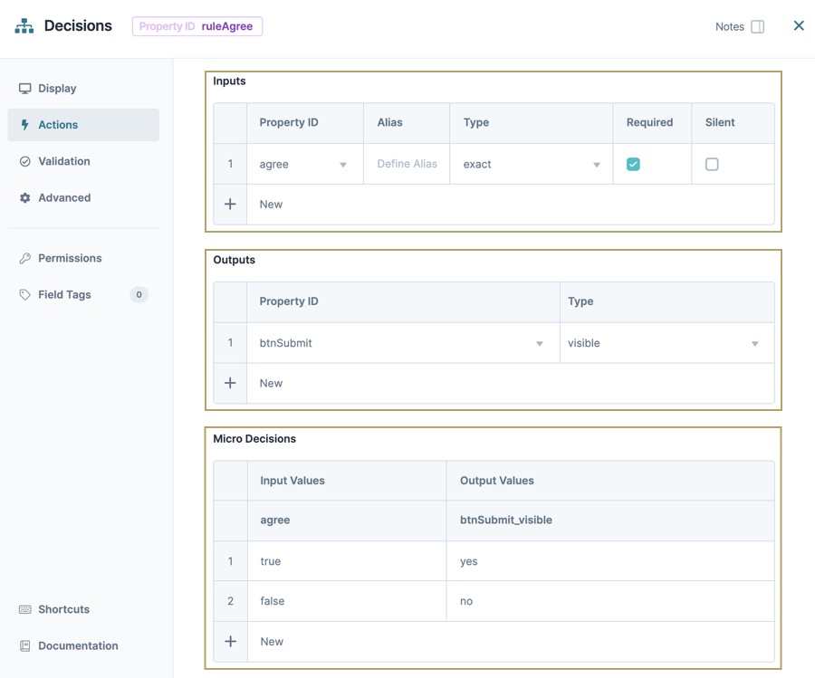Click the Outputs section heading
Viewport: 815px width, 678px height.
[x=234, y=260]
